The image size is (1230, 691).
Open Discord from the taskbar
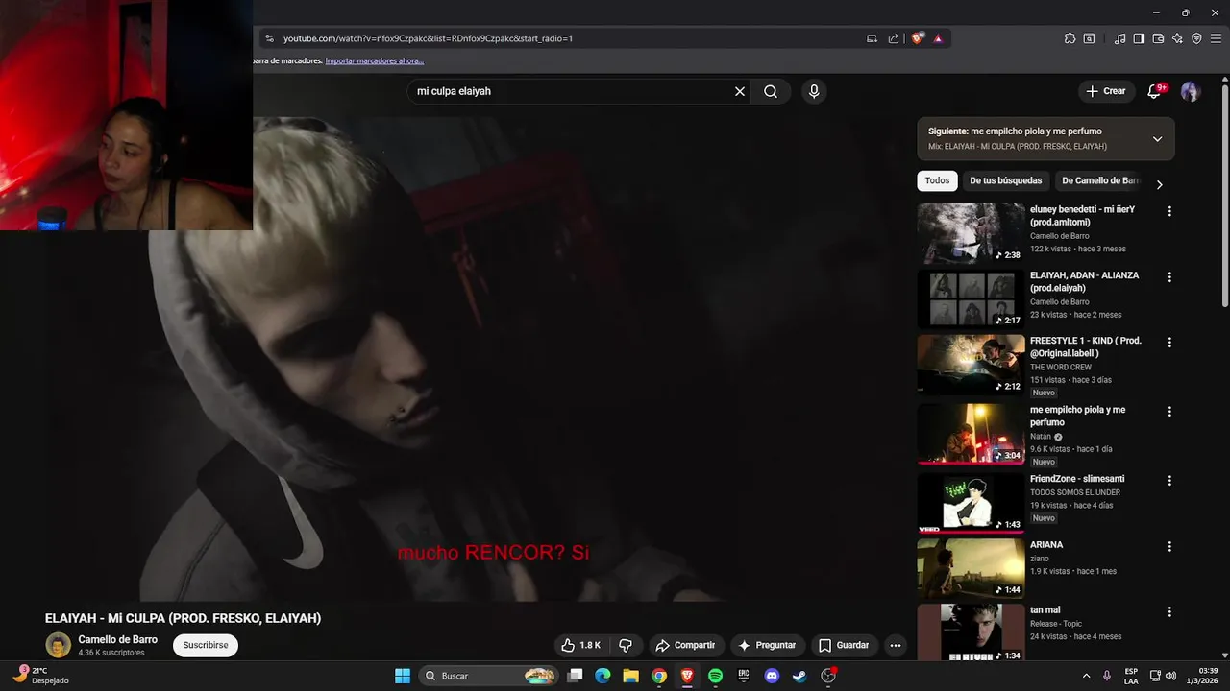(772, 676)
